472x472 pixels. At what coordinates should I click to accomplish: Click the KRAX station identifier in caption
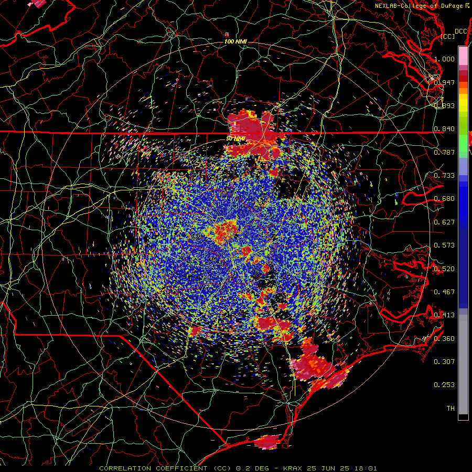[x=293, y=468]
